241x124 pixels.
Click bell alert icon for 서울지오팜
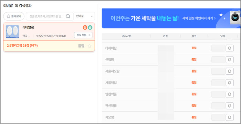[230, 71]
